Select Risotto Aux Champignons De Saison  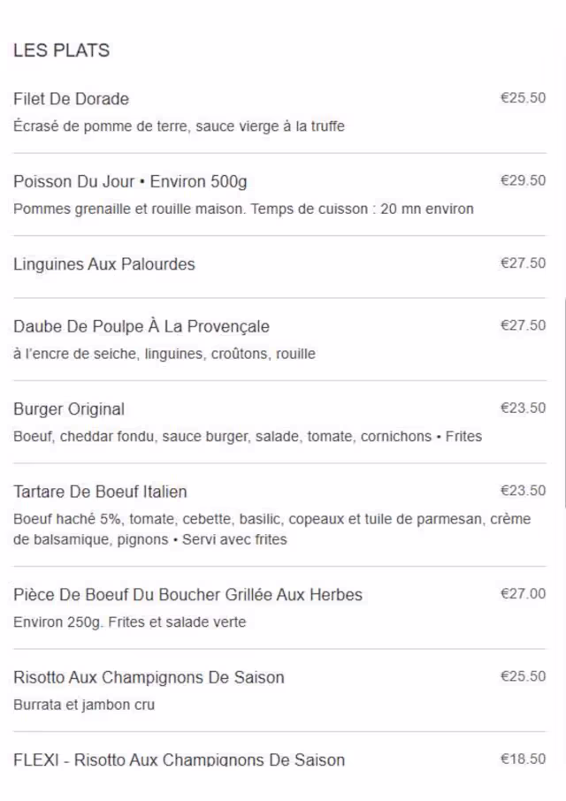[149, 678]
